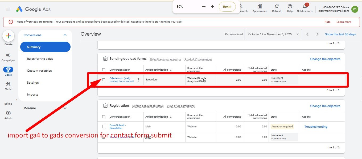The image size is (362, 159).
Task: Click zoom in plus in zoom popup
Action: tap(212, 7)
